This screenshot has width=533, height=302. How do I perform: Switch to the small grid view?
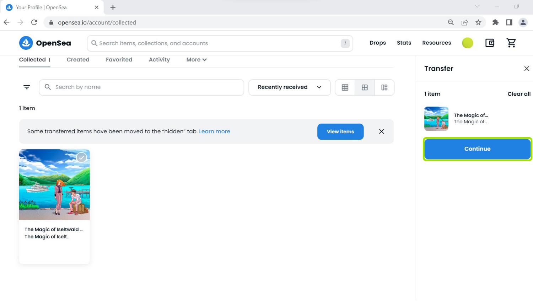coord(345,87)
